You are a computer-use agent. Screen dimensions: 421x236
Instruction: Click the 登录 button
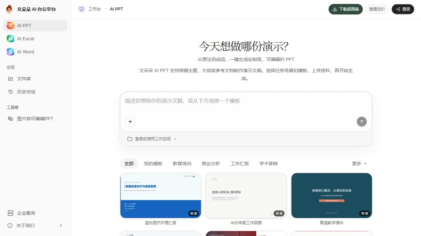pos(403,9)
